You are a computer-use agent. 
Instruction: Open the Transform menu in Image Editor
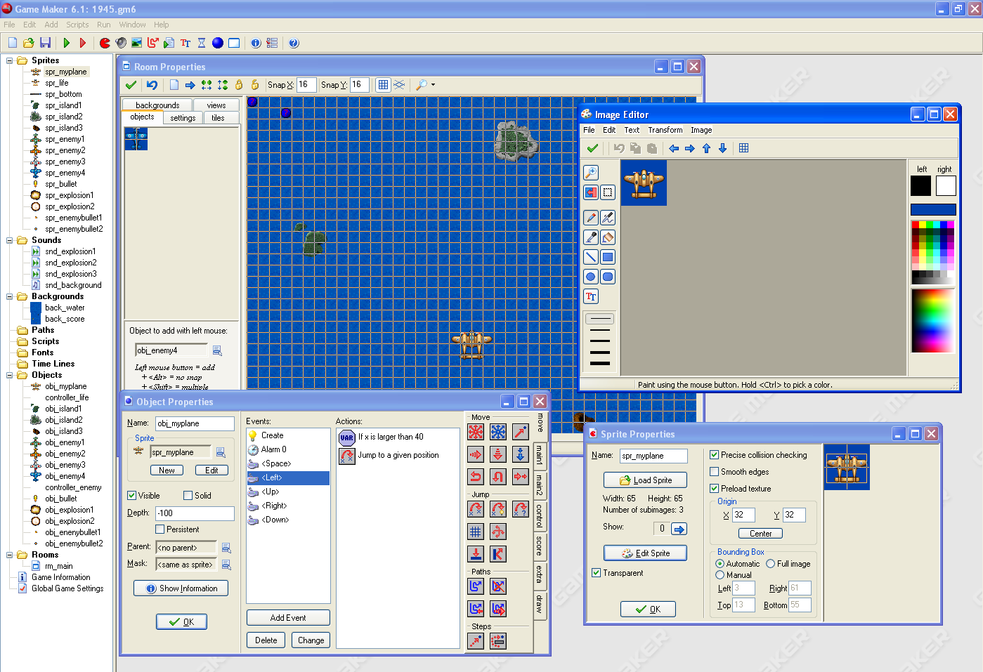coord(665,130)
